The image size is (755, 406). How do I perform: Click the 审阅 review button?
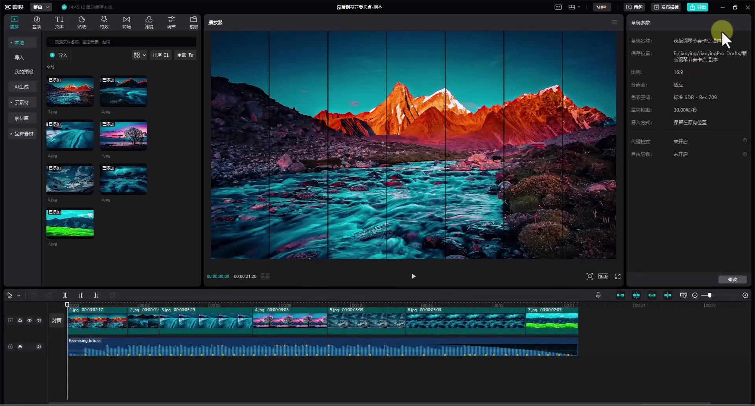coord(634,7)
